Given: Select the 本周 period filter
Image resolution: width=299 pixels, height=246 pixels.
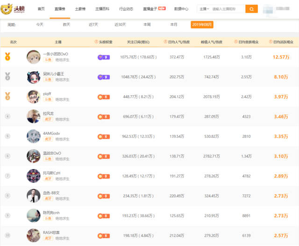Looking at the screenshot, I should click(x=147, y=24).
